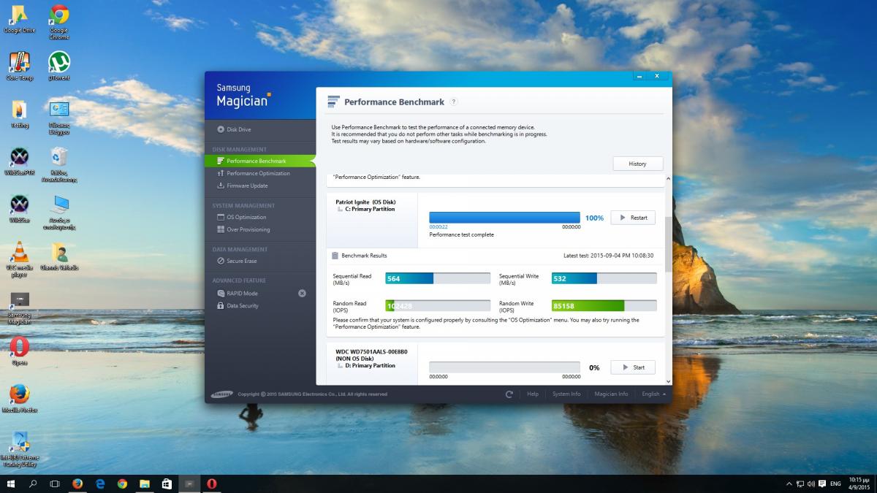Open File Explorer from the taskbar

click(x=145, y=484)
